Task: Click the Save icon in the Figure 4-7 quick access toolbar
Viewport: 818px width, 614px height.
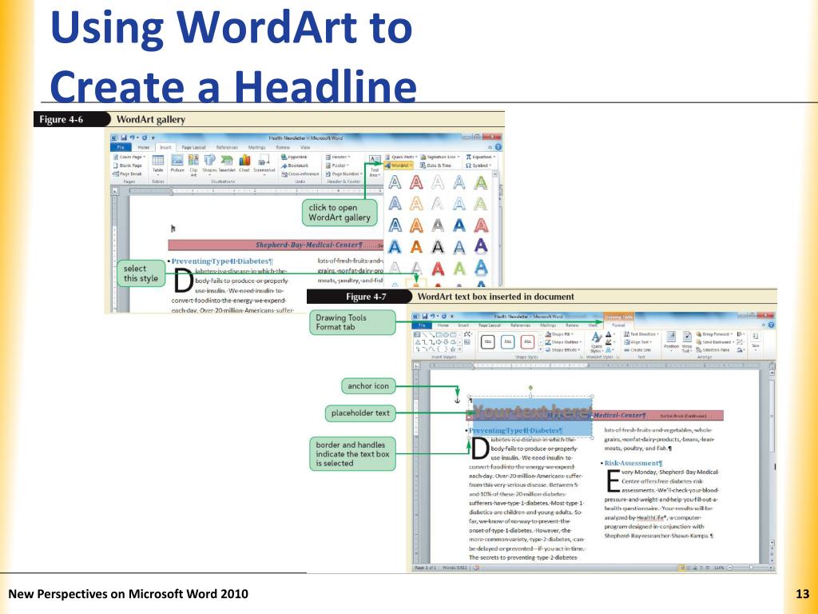Action: (426, 317)
